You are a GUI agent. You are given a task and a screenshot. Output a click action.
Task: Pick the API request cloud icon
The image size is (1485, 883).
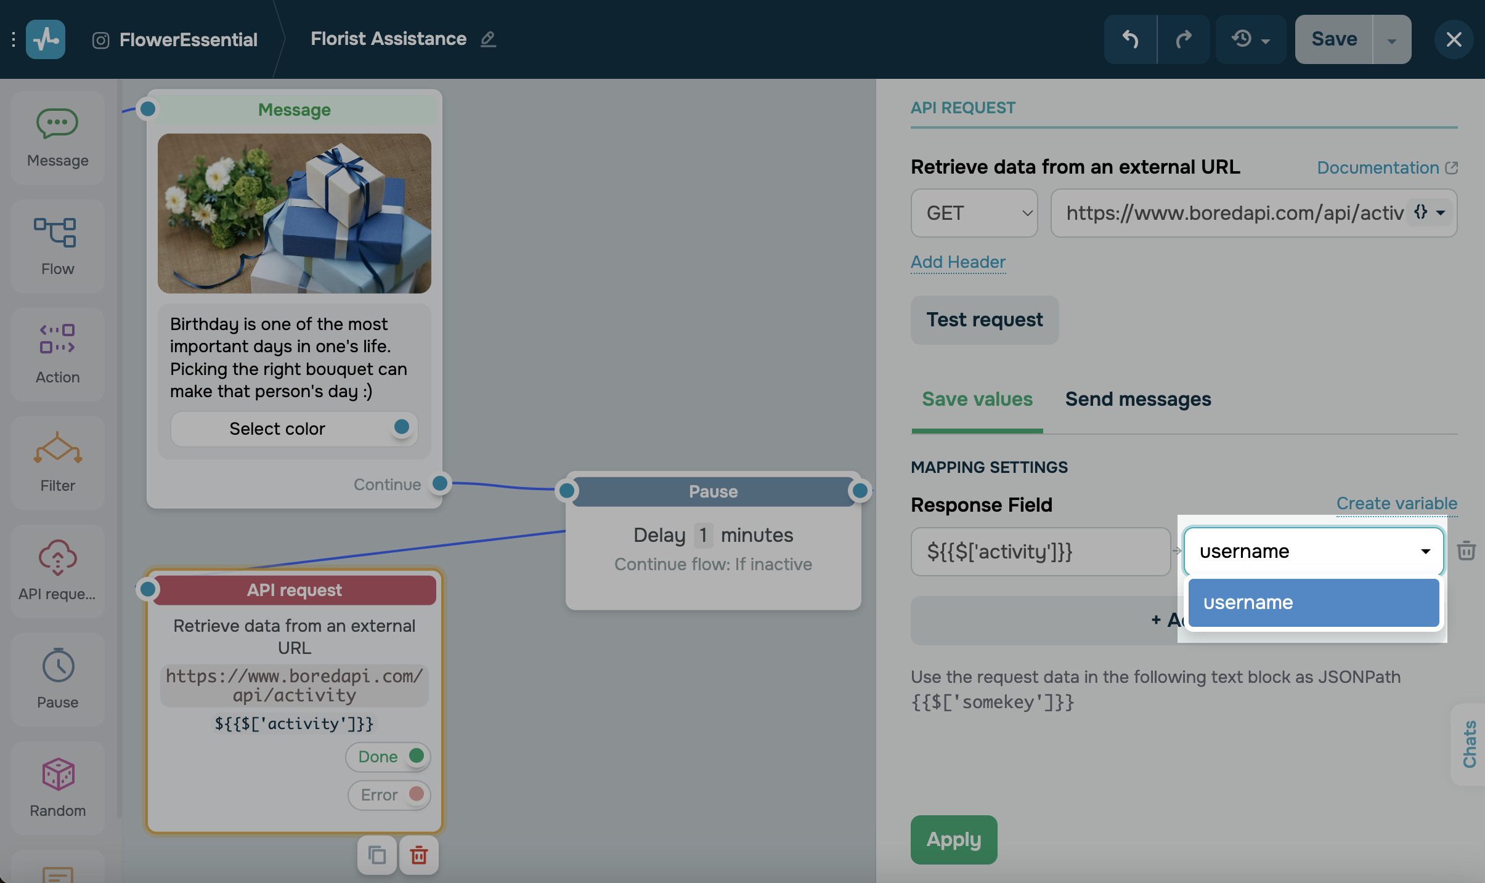click(57, 557)
